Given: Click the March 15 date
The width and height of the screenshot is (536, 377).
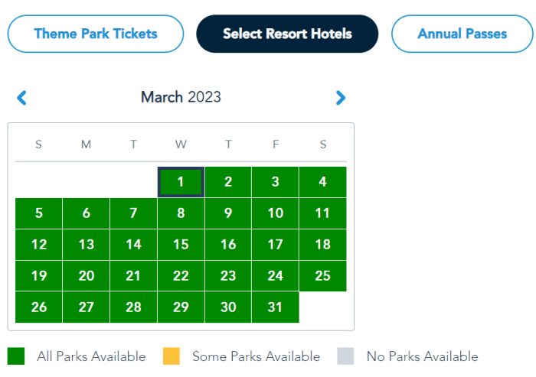Looking at the screenshot, I should (181, 245).
